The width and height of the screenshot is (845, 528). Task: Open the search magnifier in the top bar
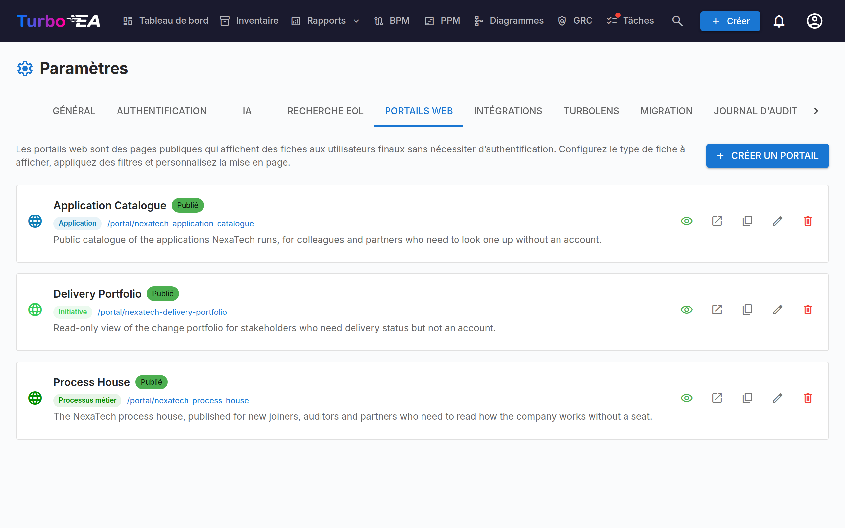[677, 21]
